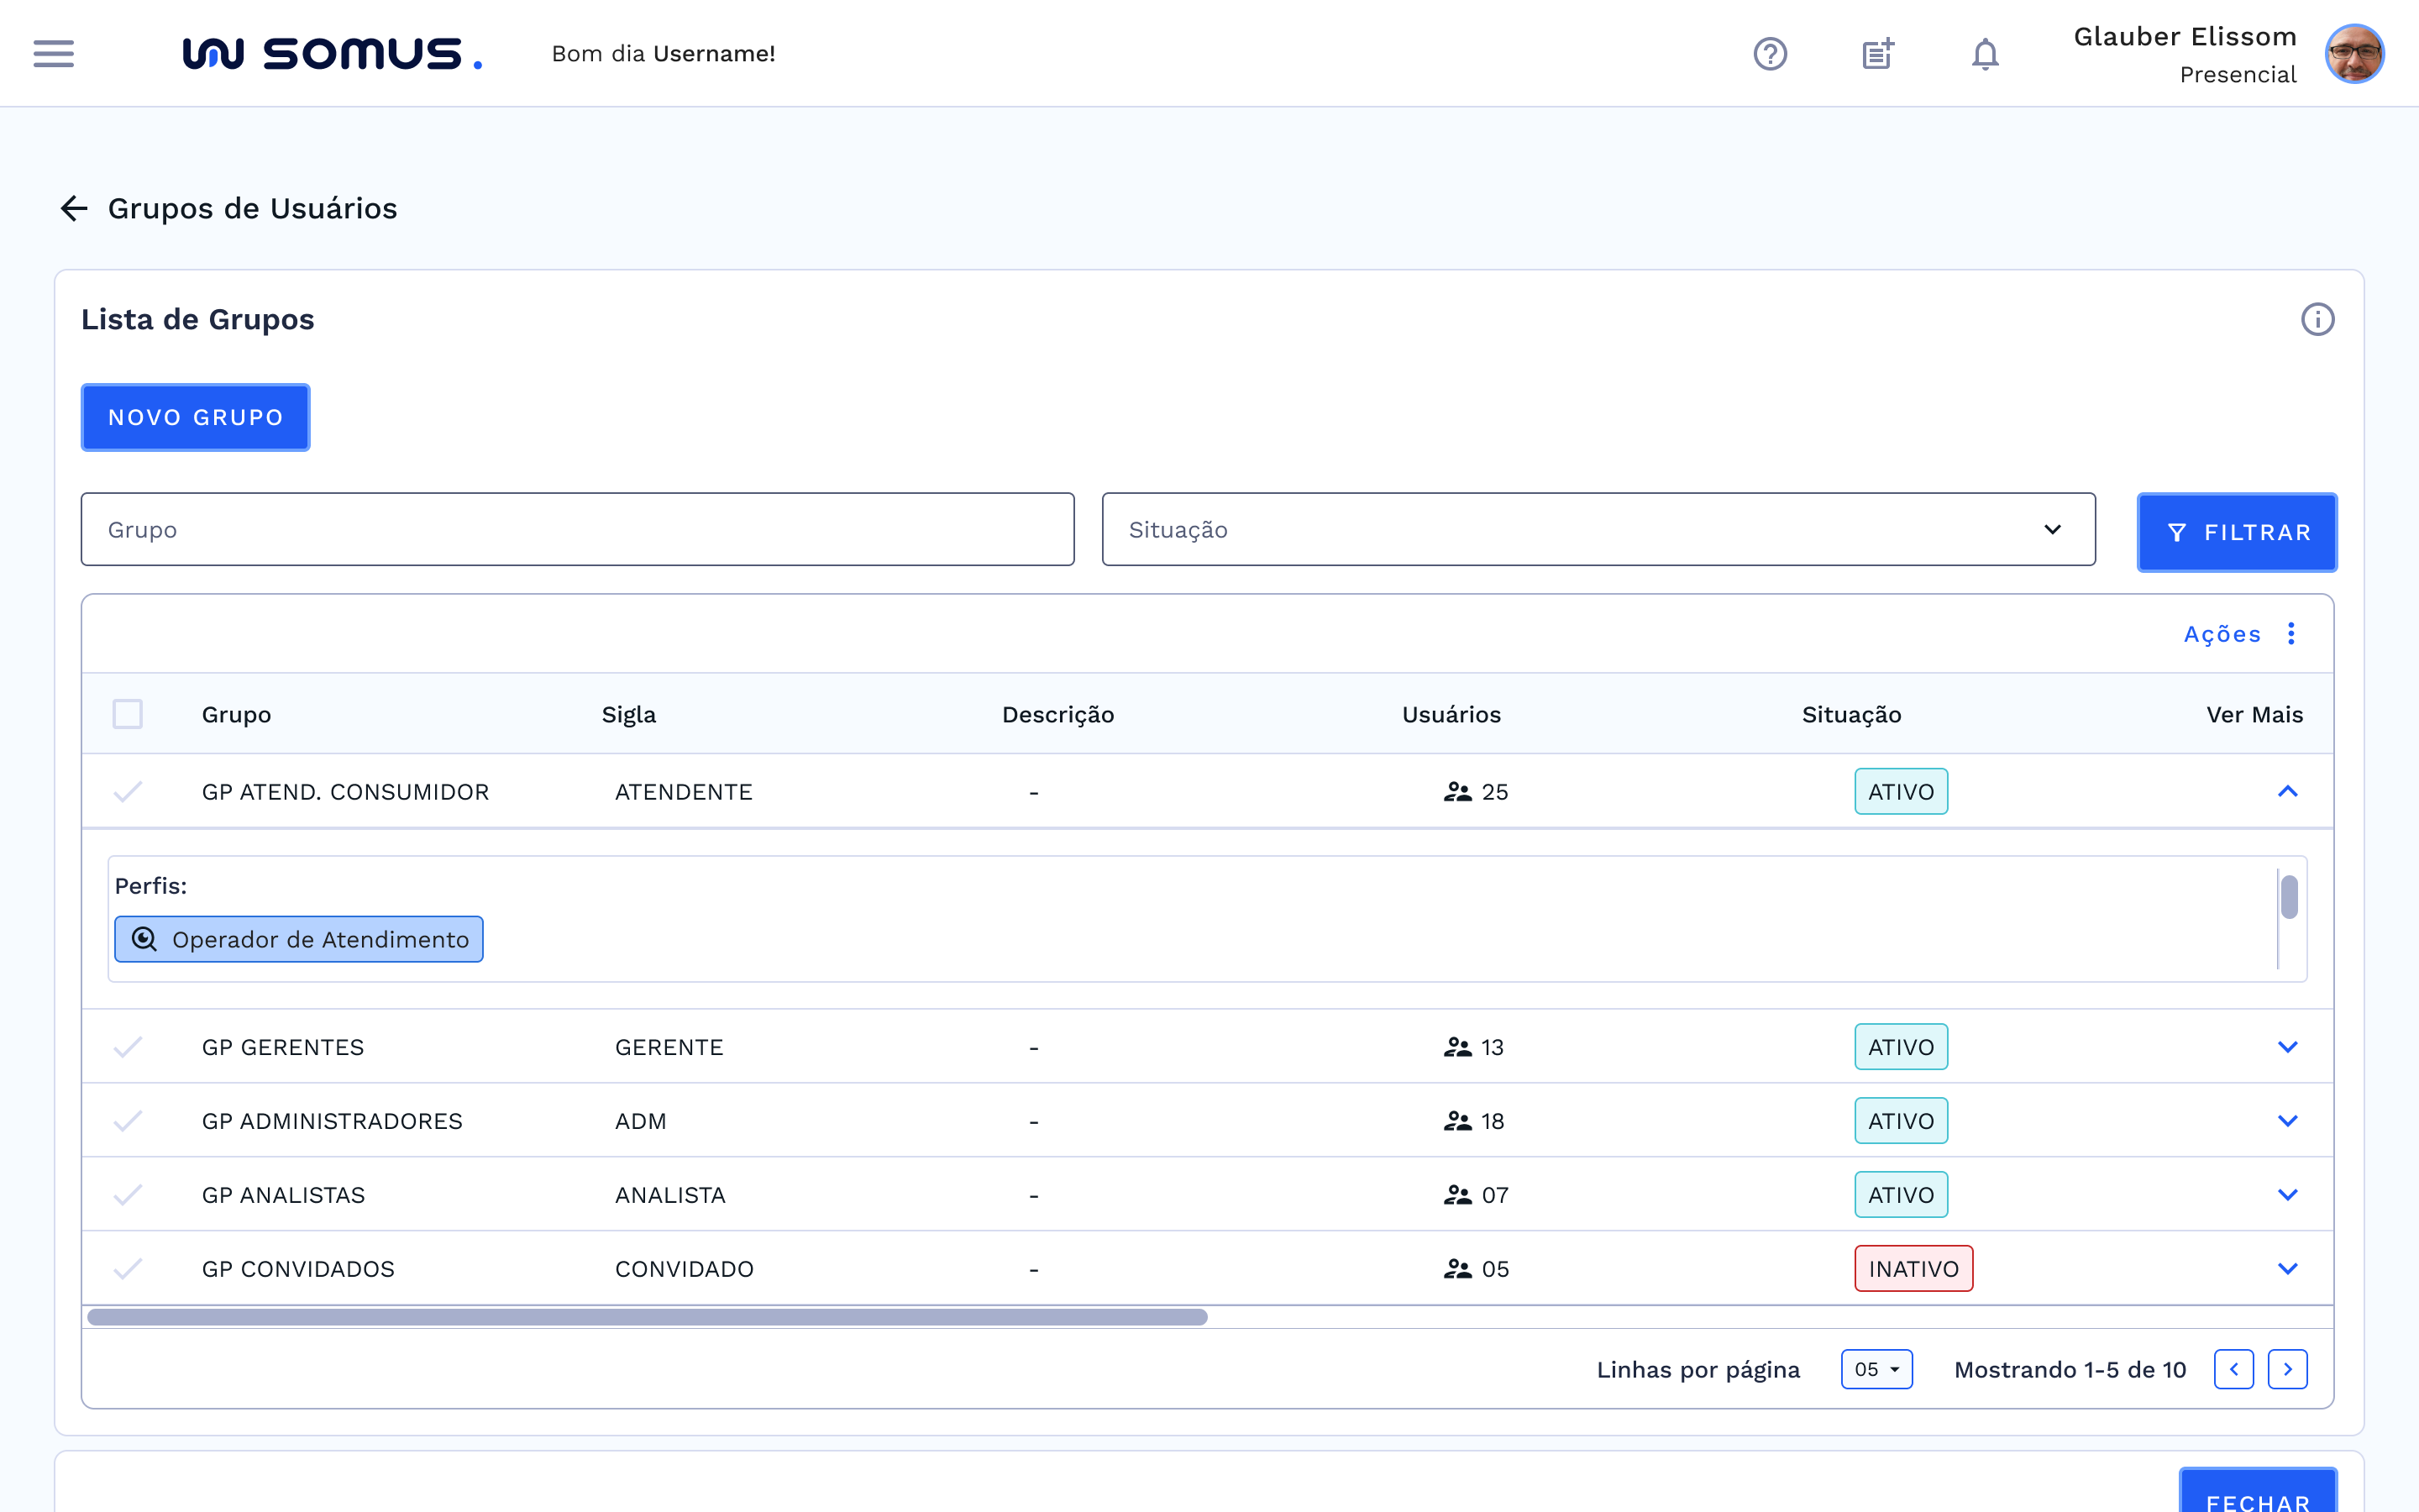Image resolution: width=2419 pixels, height=1512 pixels.
Task: Open the add note icon in header
Action: click(1877, 53)
